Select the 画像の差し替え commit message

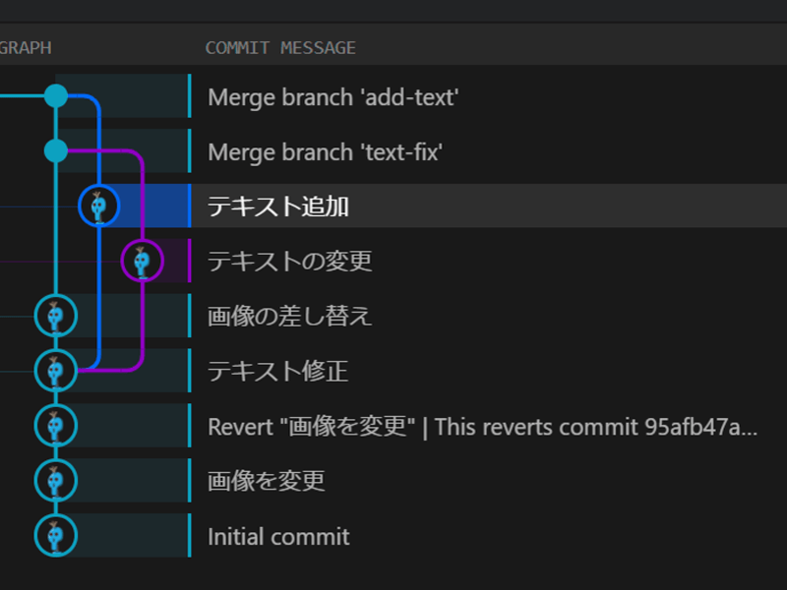pos(290,317)
